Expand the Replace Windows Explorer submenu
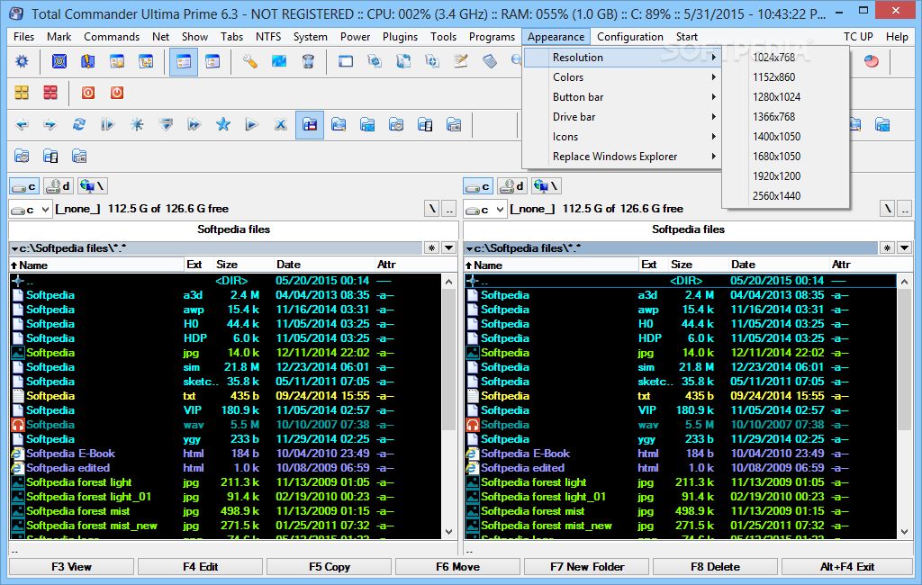This screenshot has height=585, width=922. [621, 157]
